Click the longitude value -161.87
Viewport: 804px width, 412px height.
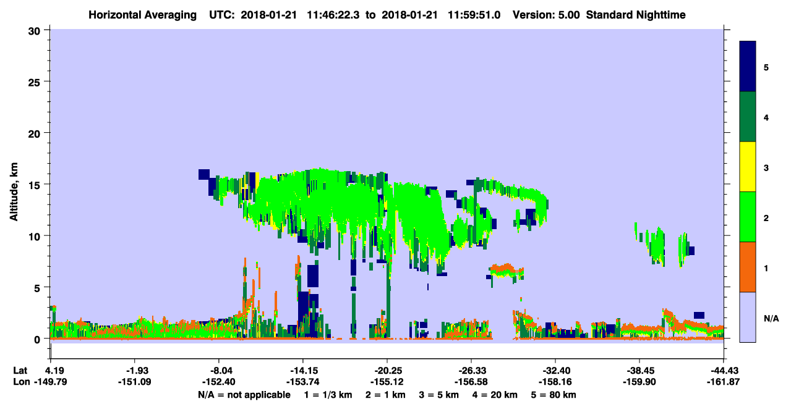tap(723, 382)
